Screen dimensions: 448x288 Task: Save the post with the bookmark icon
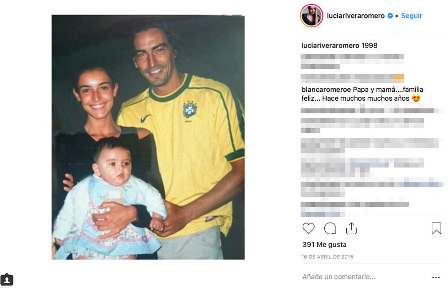click(x=436, y=228)
